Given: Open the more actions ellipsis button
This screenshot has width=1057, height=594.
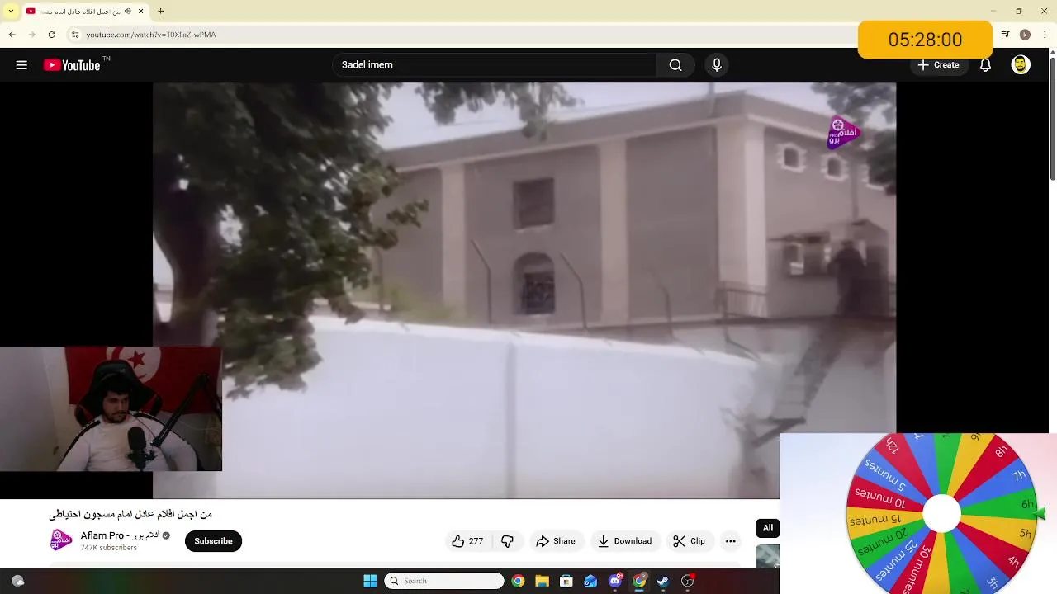Looking at the screenshot, I should pyautogui.click(x=730, y=541).
